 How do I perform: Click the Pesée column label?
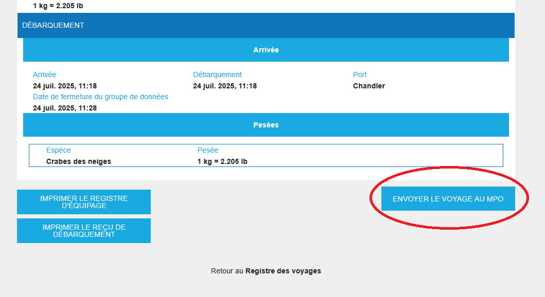point(208,150)
